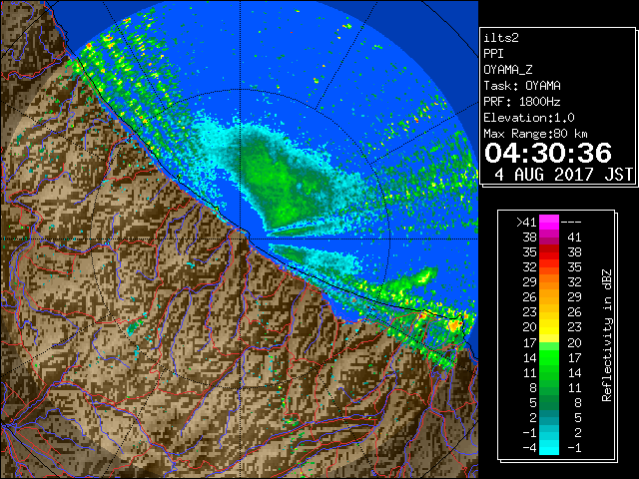This screenshot has height=479, width=639.
Task: Click the "-4" legend label
Action: click(529, 448)
